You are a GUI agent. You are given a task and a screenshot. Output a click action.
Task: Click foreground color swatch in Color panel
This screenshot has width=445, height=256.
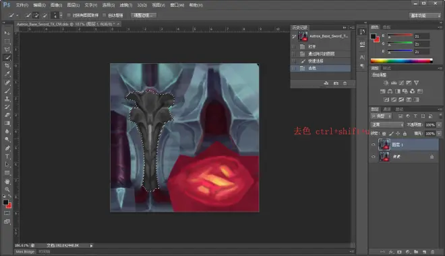pyautogui.click(x=374, y=36)
